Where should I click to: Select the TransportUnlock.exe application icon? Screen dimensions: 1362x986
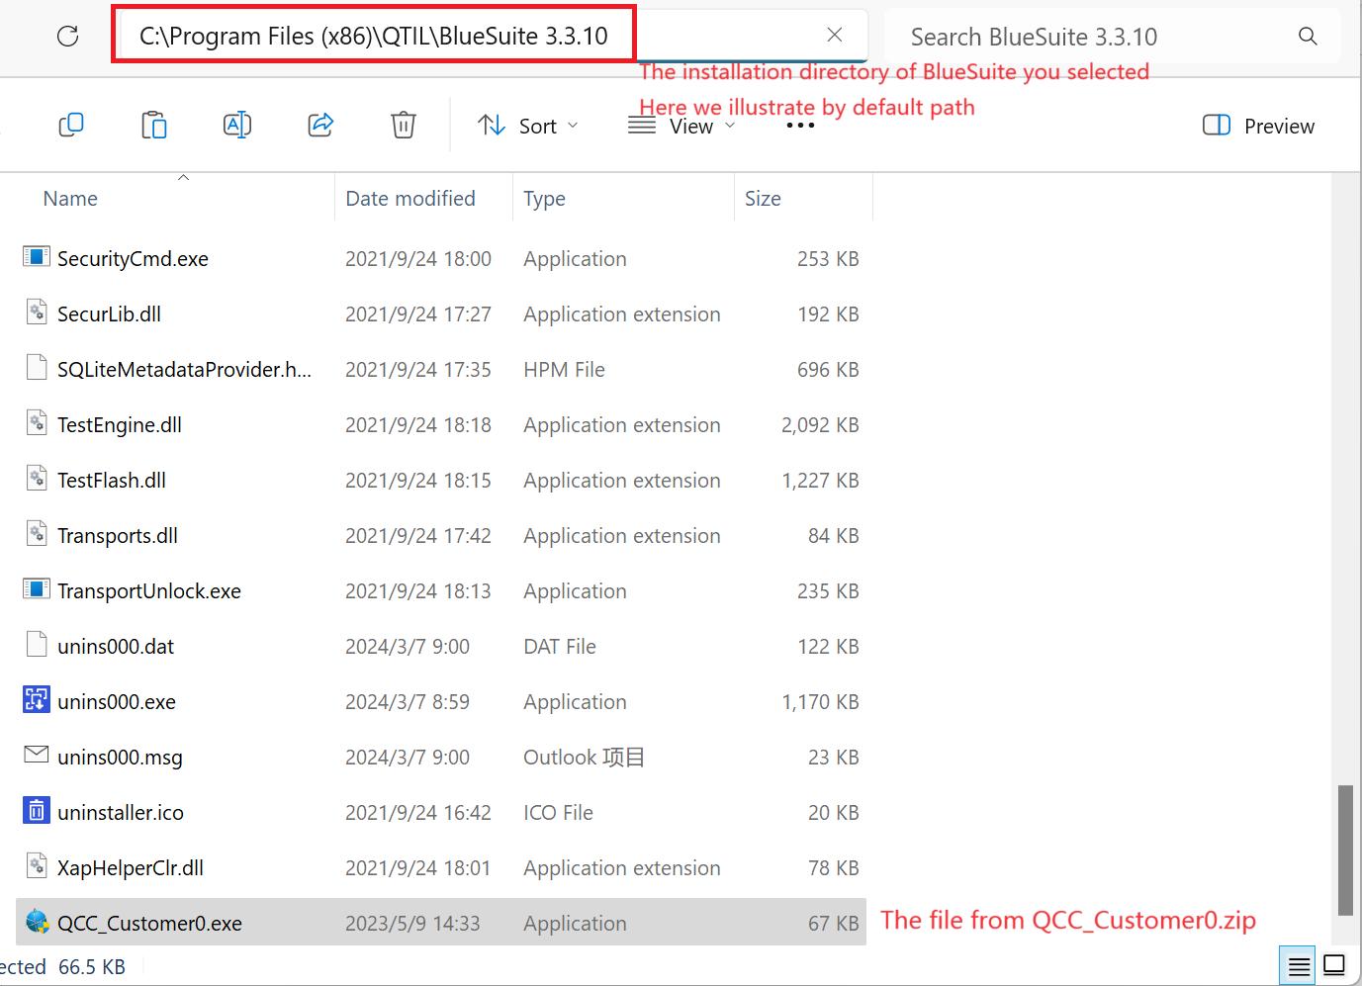(x=37, y=589)
